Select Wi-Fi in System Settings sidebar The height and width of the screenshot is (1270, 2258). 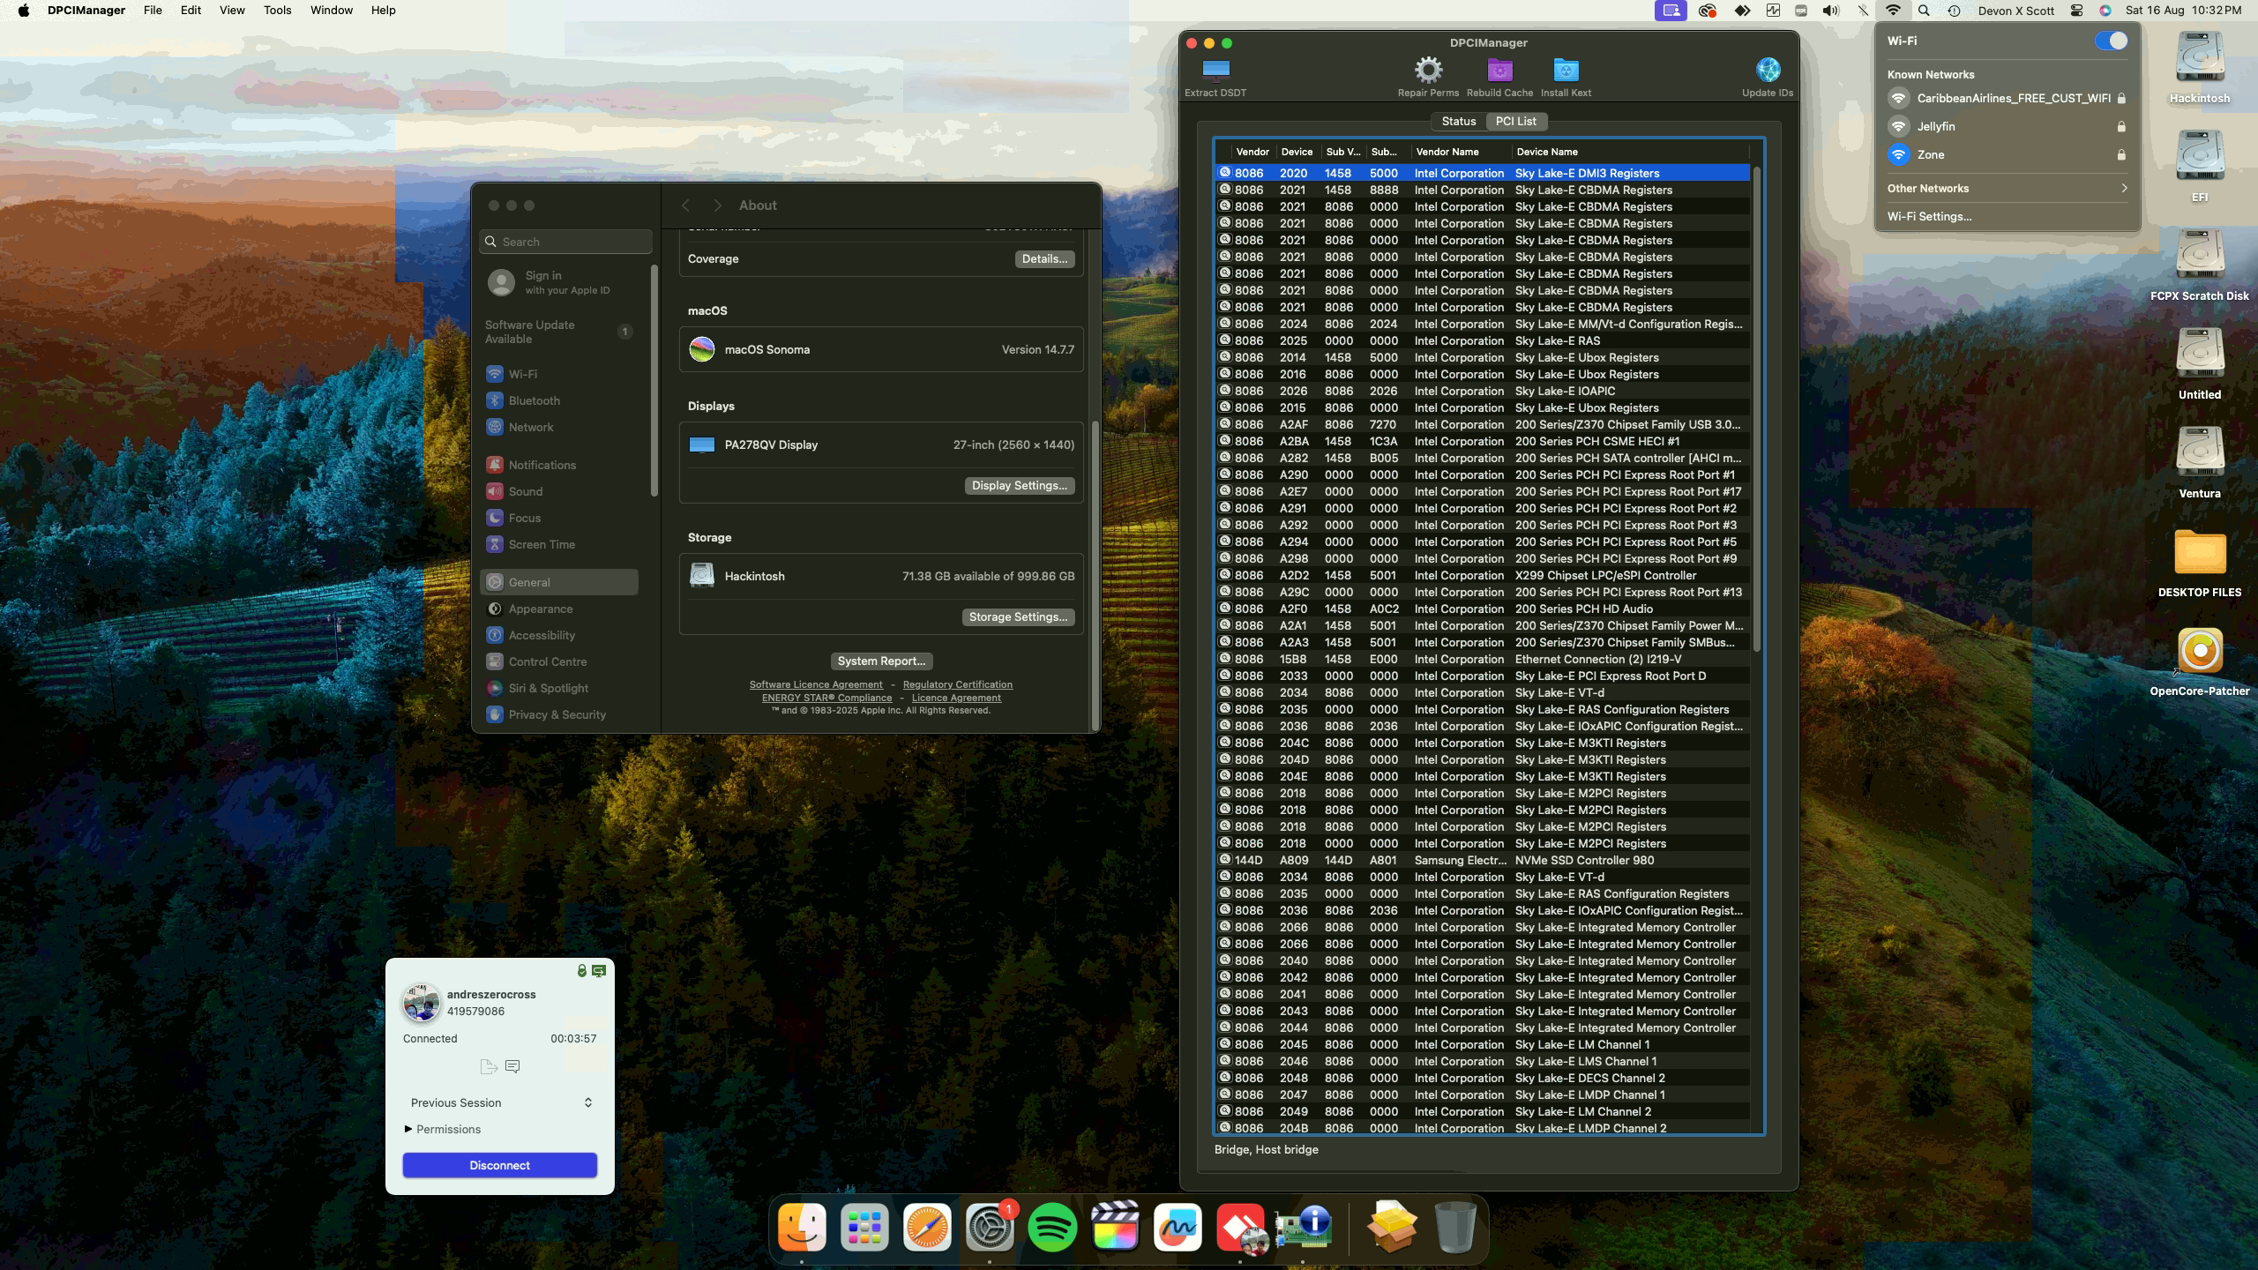pos(559,374)
